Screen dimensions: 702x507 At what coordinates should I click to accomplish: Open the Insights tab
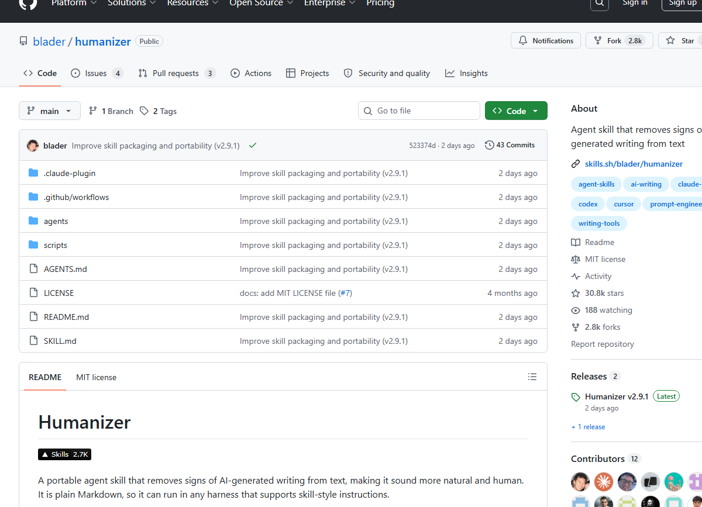pos(466,73)
